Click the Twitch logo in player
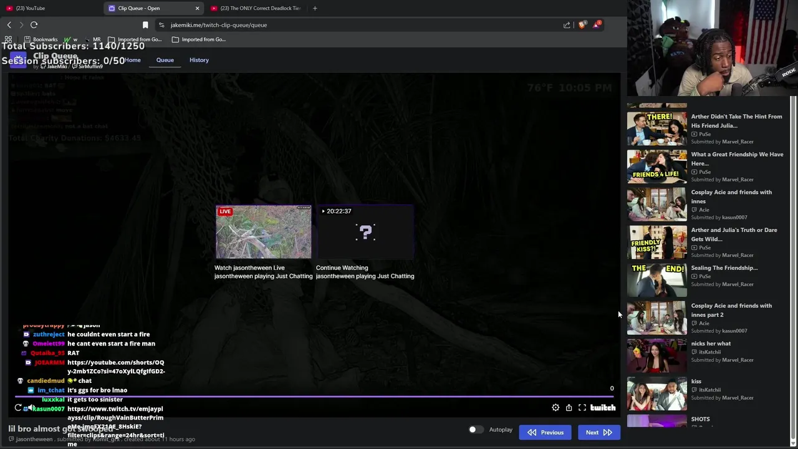798x449 pixels. point(603,407)
